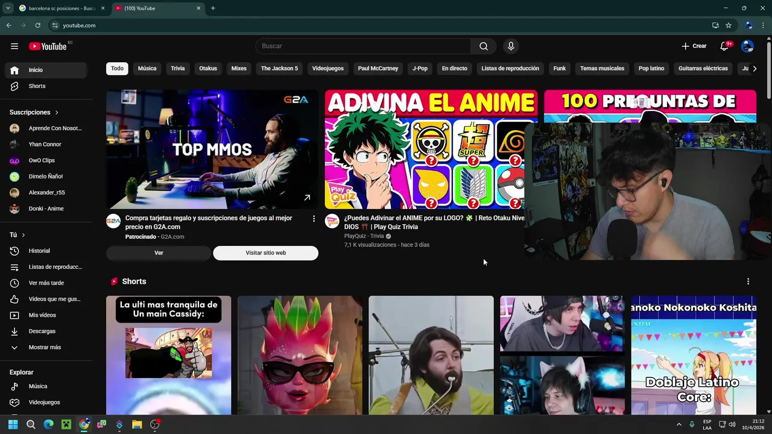Select the Paul McCartney filter chip
The height and width of the screenshot is (434, 772).
pyautogui.click(x=378, y=69)
